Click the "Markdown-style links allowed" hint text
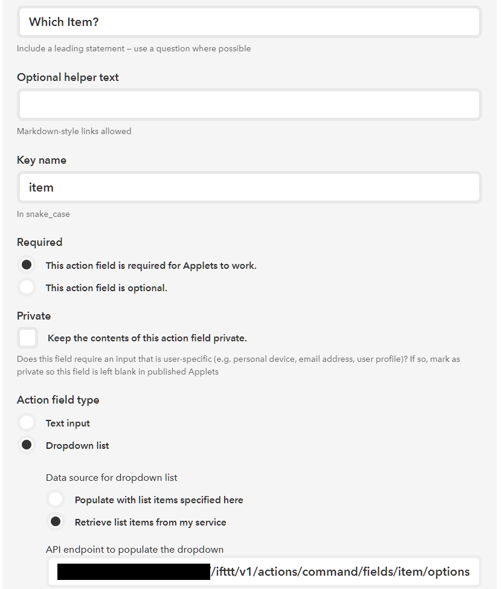The height and width of the screenshot is (589, 502). [74, 131]
